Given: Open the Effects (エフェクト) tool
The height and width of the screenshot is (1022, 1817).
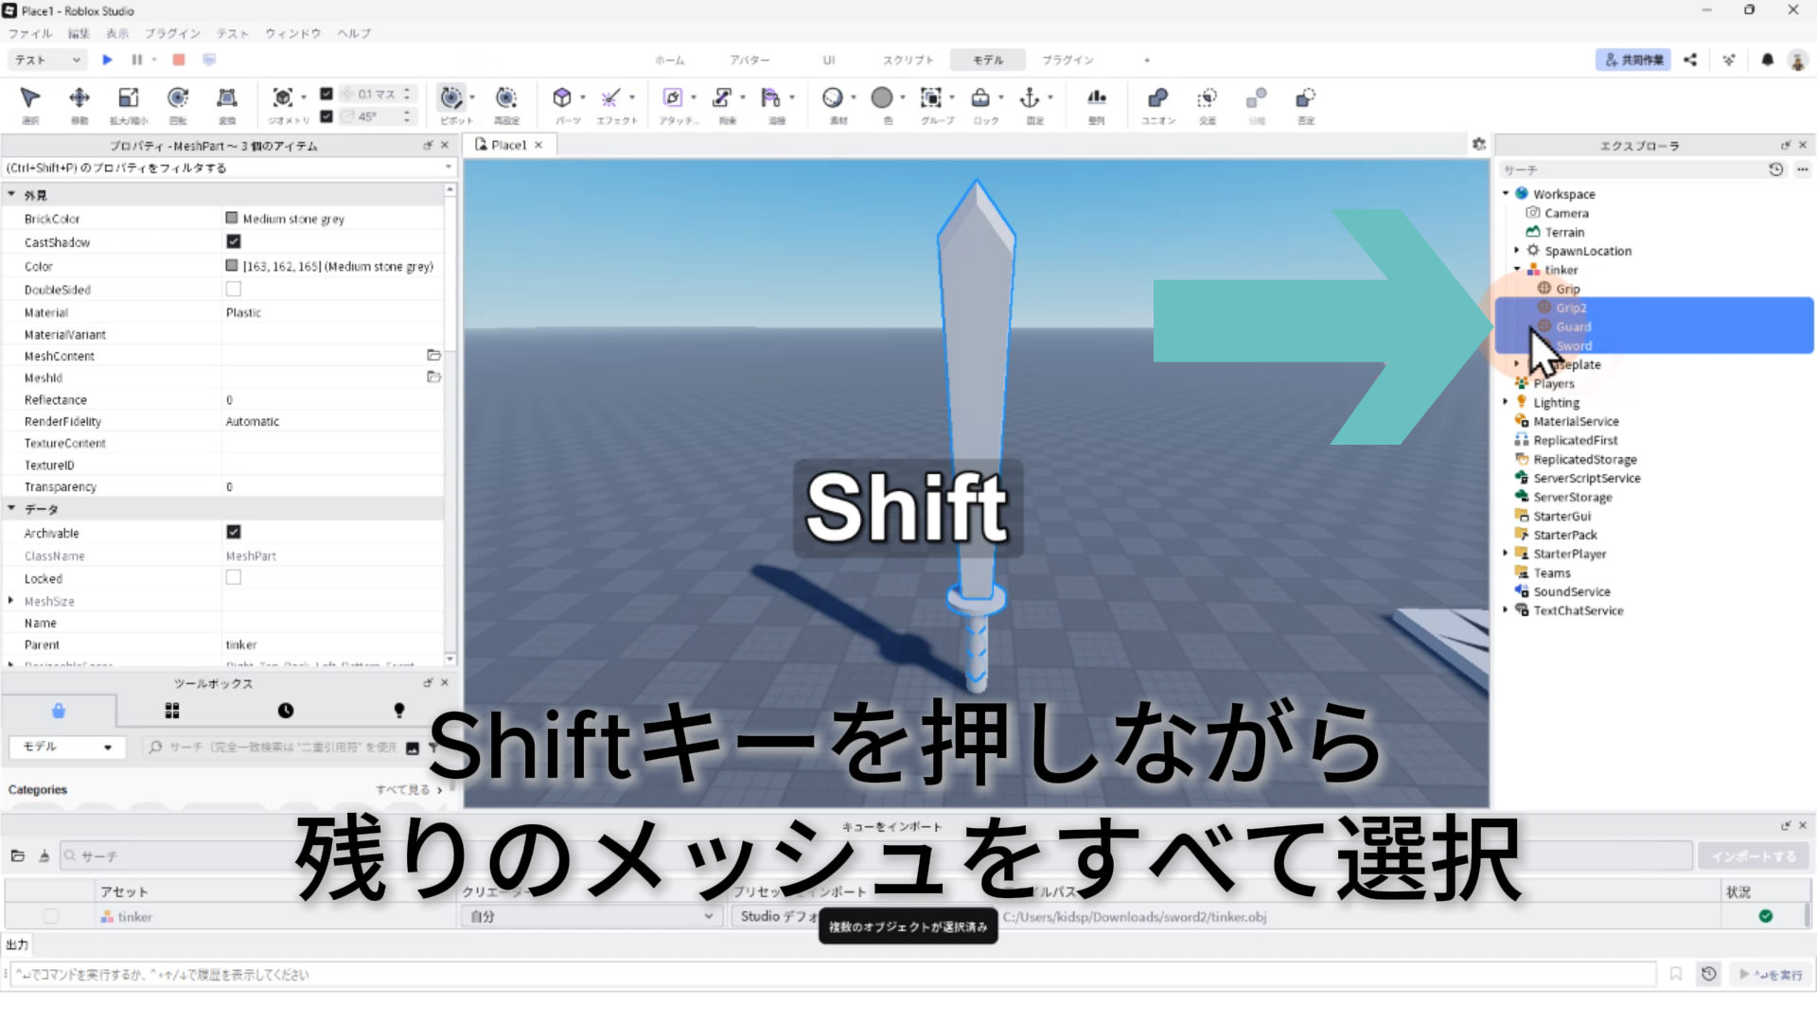Looking at the screenshot, I should (611, 98).
